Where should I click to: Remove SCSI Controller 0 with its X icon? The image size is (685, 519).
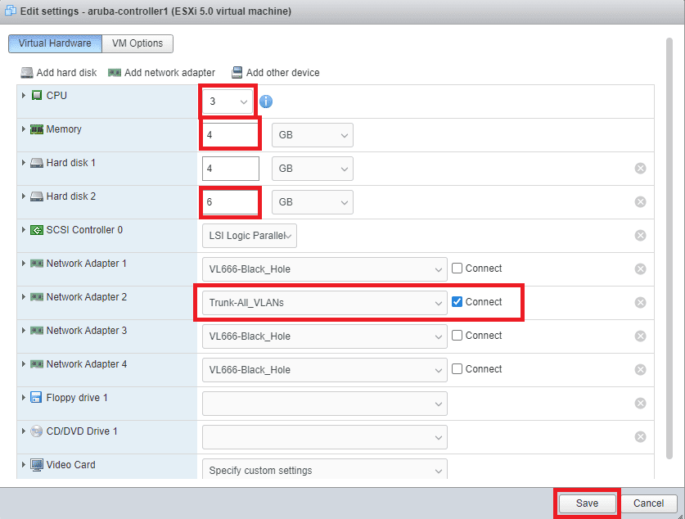point(641,236)
